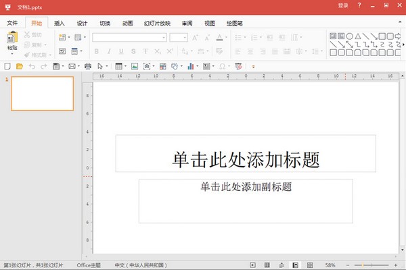Screen dimensions: 406x270
Task: Open the table insert dropdown arrow
Action: point(125,66)
